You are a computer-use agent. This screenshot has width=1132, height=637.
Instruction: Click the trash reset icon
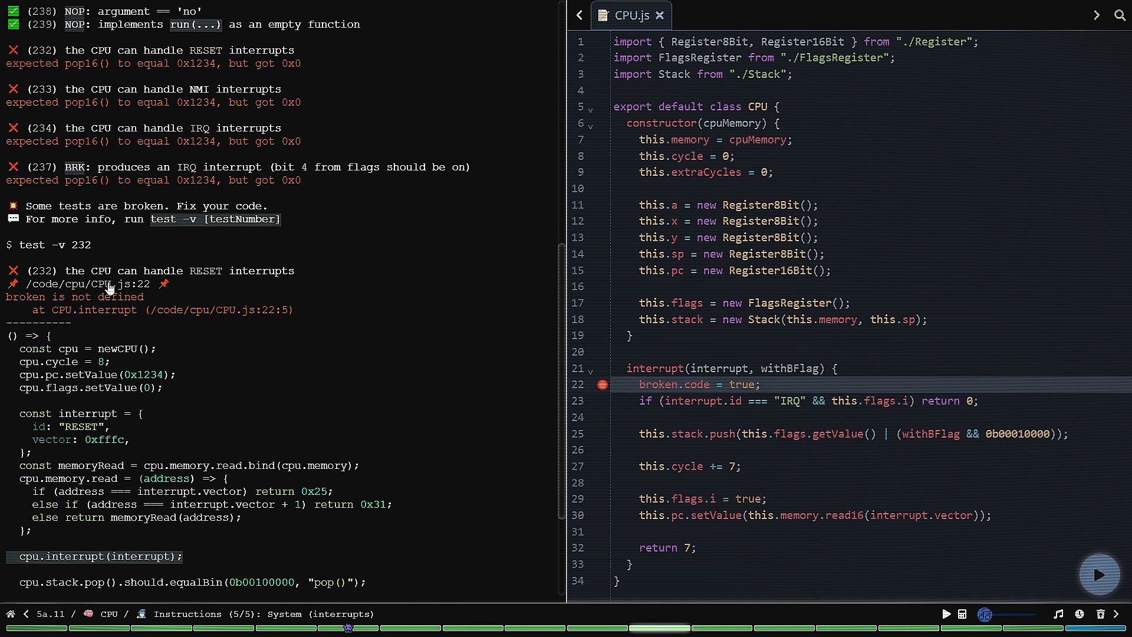click(x=1100, y=614)
